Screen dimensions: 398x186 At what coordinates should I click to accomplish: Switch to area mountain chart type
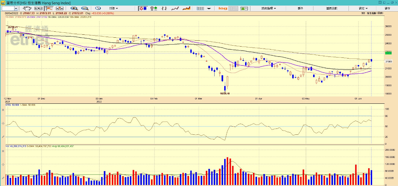(x=186, y=8)
